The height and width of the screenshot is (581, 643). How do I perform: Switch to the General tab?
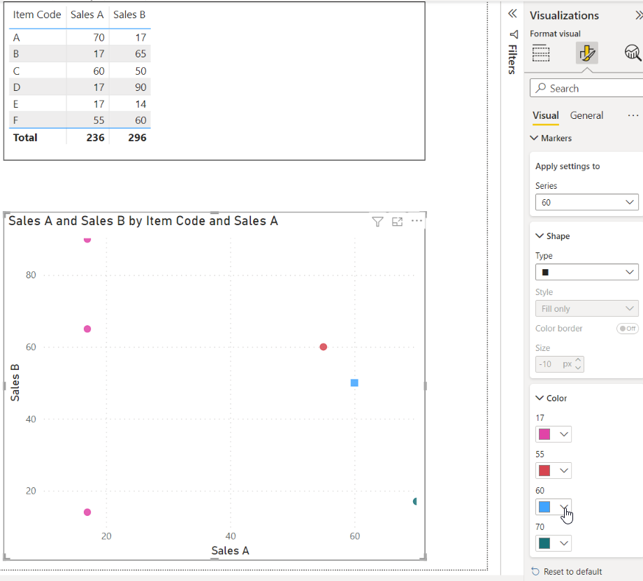pos(586,115)
